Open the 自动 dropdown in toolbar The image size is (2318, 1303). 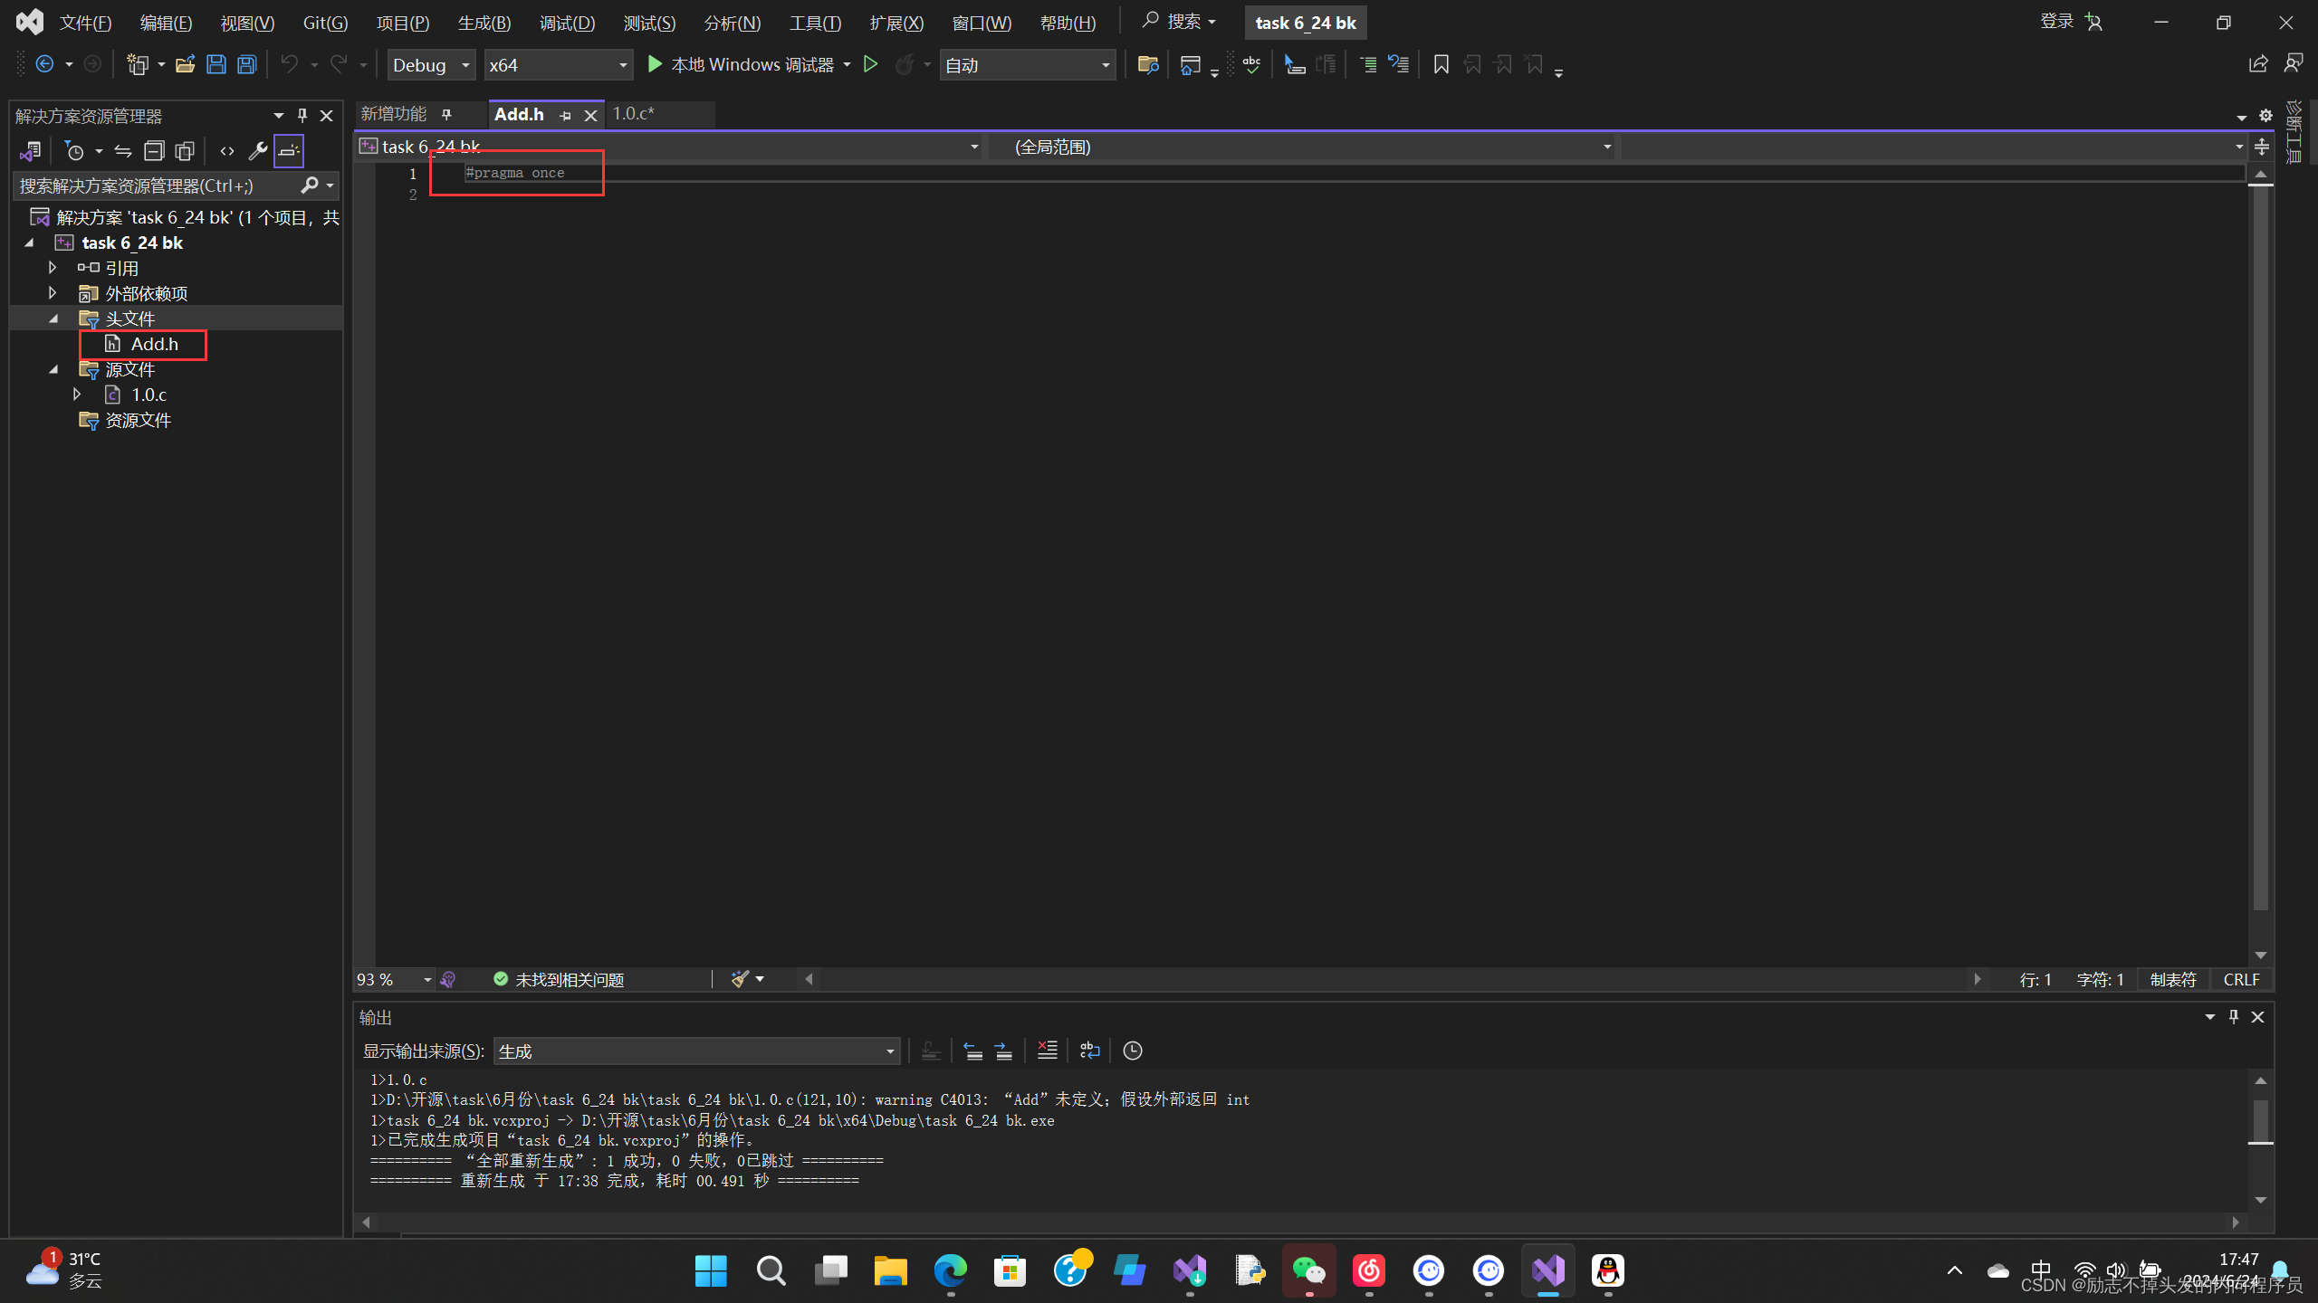[1027, 65]
